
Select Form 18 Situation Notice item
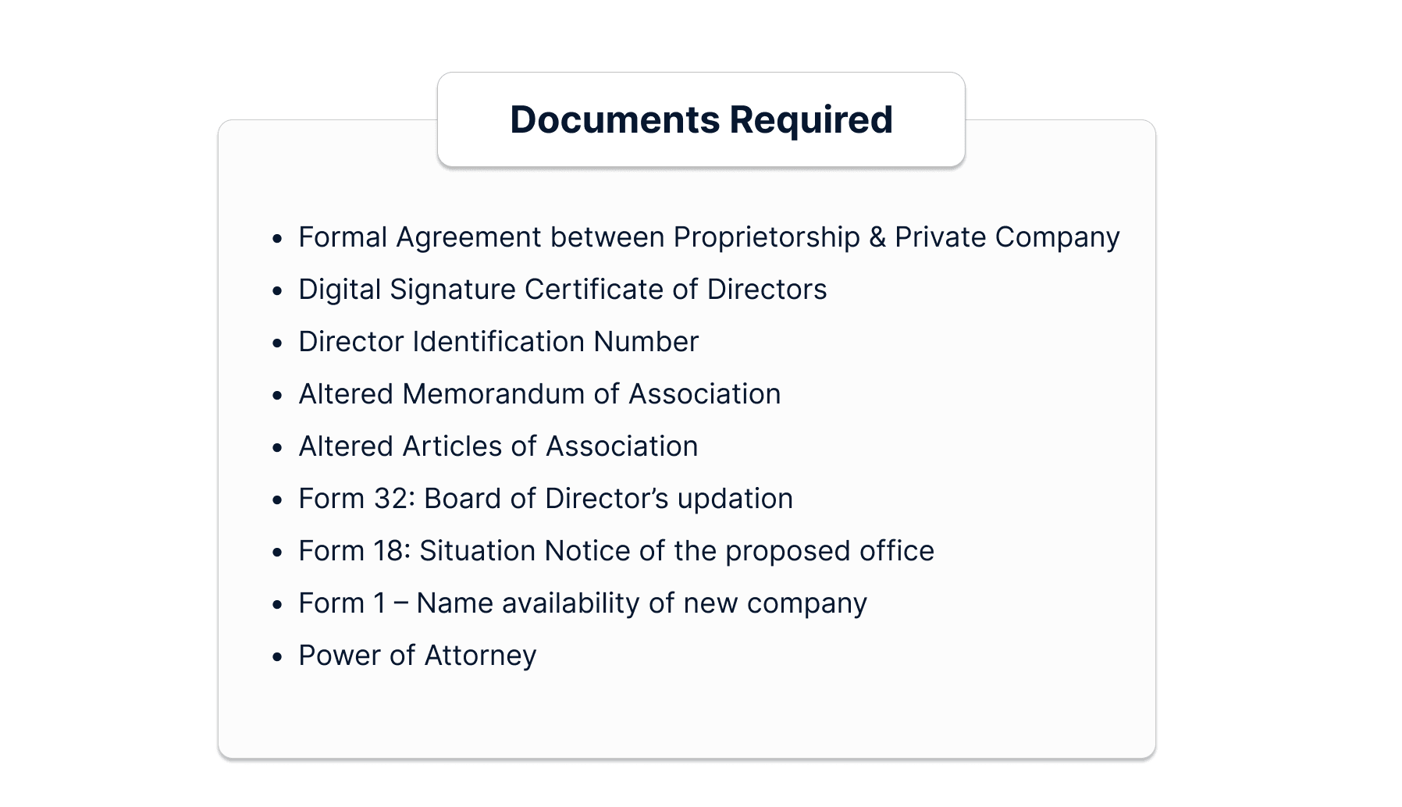point(616,551)
